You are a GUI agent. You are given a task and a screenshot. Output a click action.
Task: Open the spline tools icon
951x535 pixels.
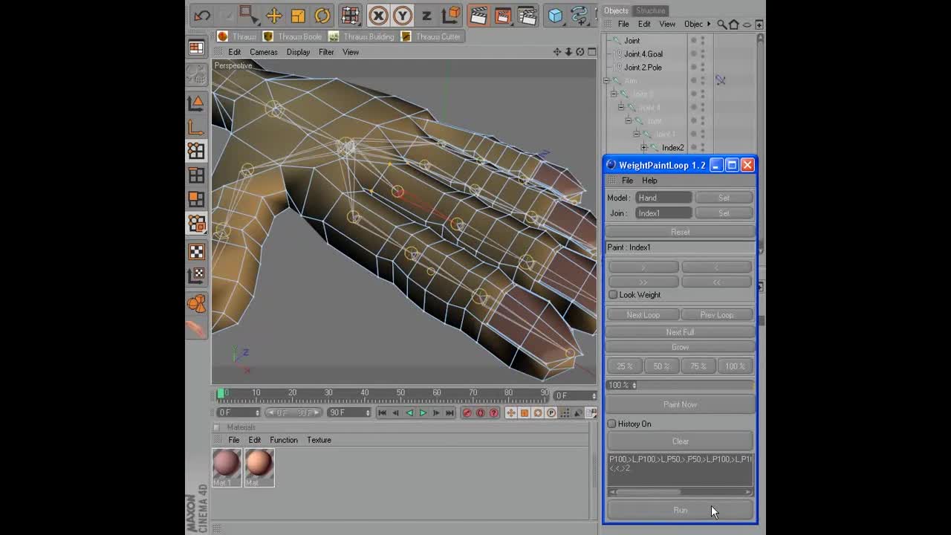pos(579,16)
